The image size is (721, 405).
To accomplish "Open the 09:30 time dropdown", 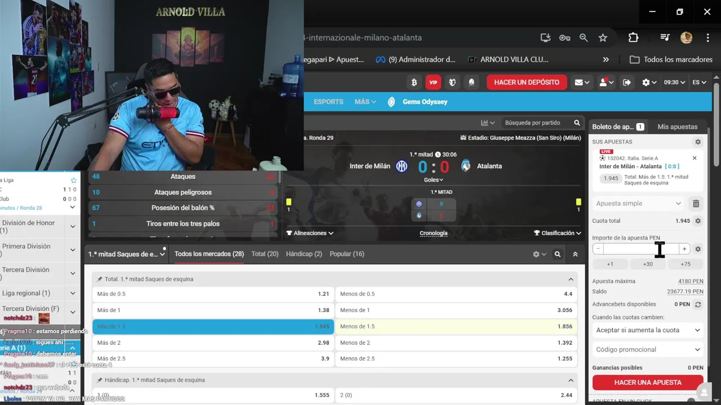I will tap(674, 82).
